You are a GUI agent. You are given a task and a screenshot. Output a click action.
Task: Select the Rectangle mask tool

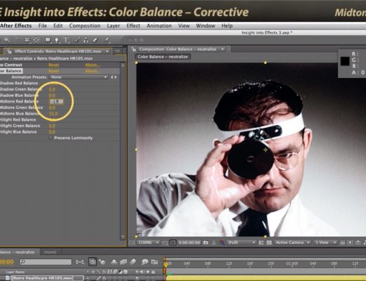coord(48,40)
